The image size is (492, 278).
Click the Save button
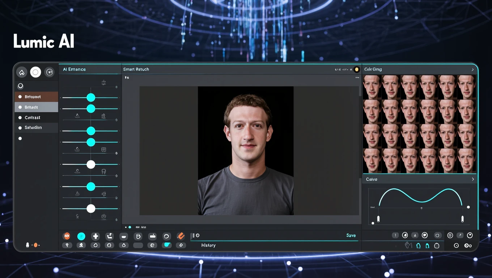[351, 235]
